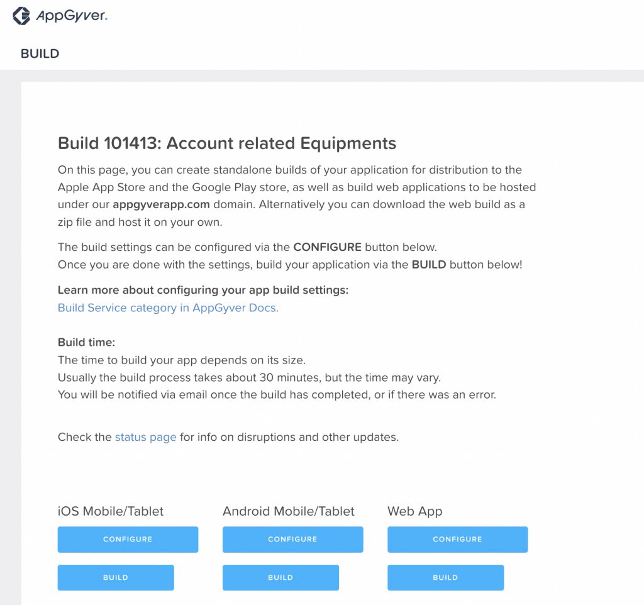Click the line 'You will be notified via email'
644x605 pixels.
pyautogui.click(x=277, y=395)
